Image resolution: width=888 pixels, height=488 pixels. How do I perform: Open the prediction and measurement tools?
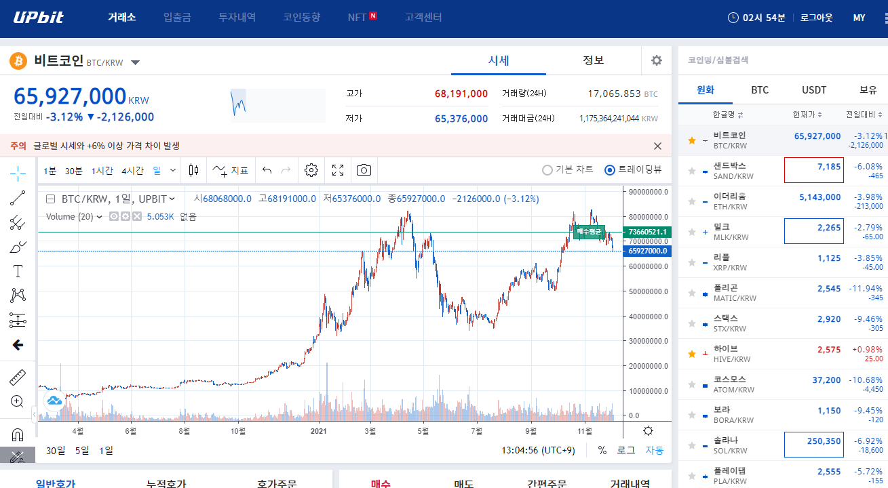point(18,320)
